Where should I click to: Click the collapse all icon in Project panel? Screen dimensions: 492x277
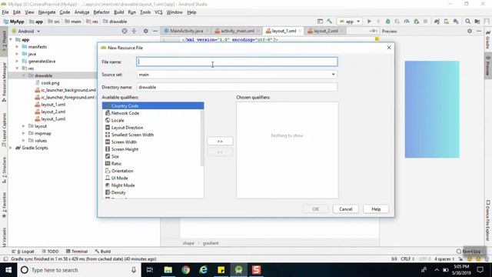pos(134,31)
